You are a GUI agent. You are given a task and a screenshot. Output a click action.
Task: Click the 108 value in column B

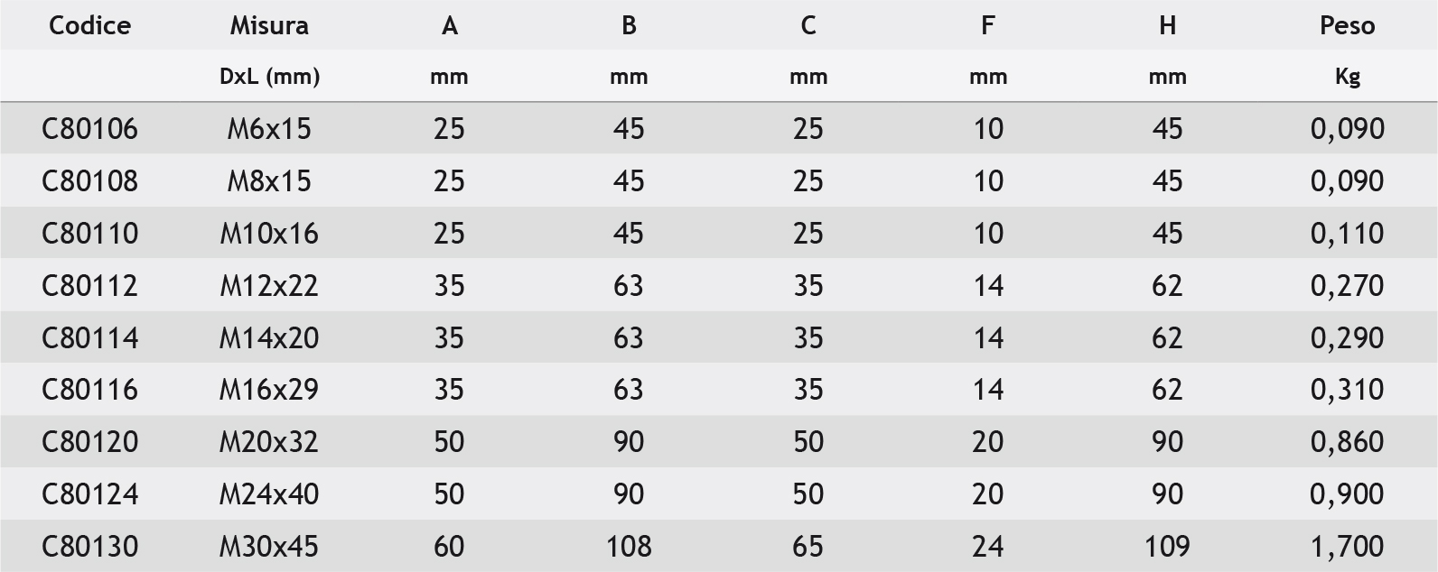click(x=629, y=547)
